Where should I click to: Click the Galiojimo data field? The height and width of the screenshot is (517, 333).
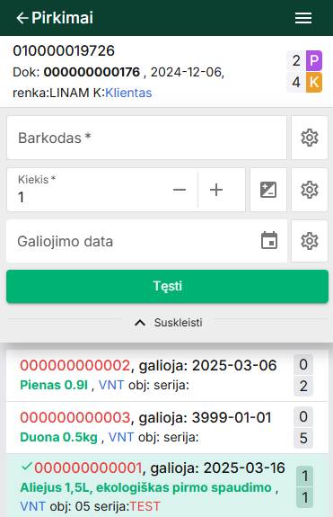point(147,241)
